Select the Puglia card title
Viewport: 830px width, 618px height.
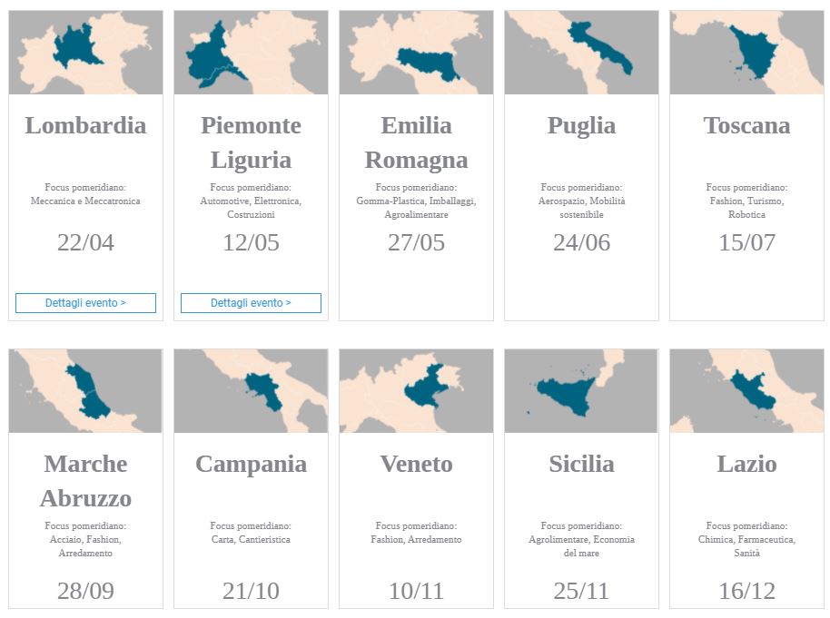click(x=581, y=125)
